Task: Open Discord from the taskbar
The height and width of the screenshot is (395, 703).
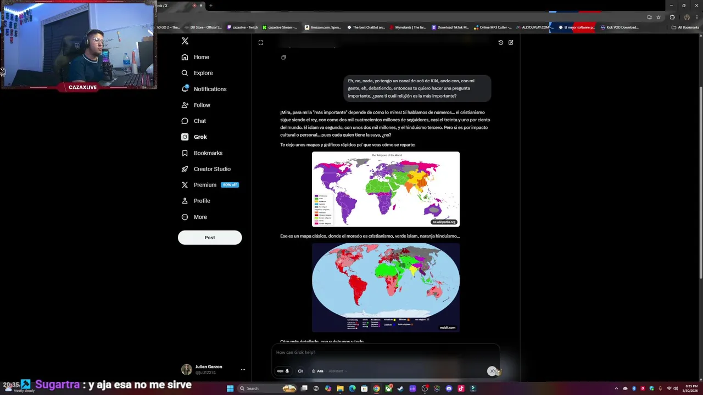Action: (x=449, y=388)
